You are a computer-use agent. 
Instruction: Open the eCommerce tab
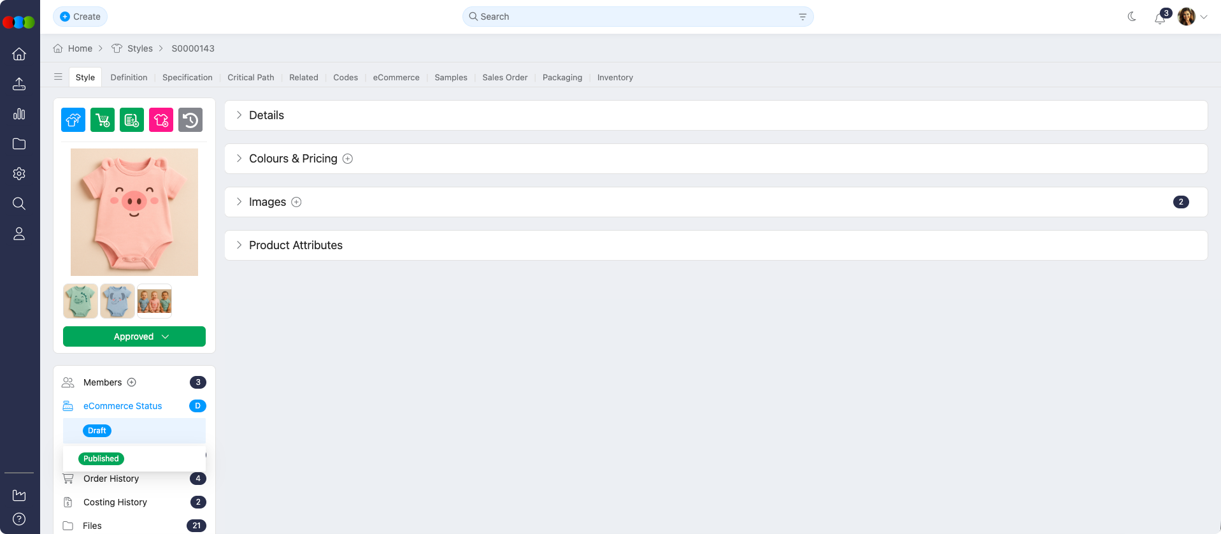pos(396,77)
